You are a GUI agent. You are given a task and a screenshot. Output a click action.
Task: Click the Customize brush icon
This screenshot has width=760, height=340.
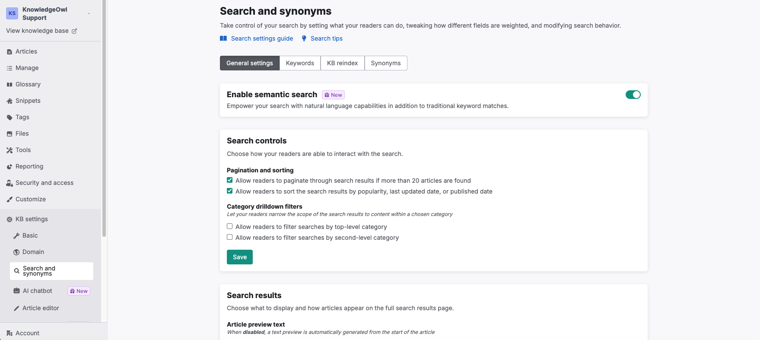pyautogui.click(x=10, y=200)
